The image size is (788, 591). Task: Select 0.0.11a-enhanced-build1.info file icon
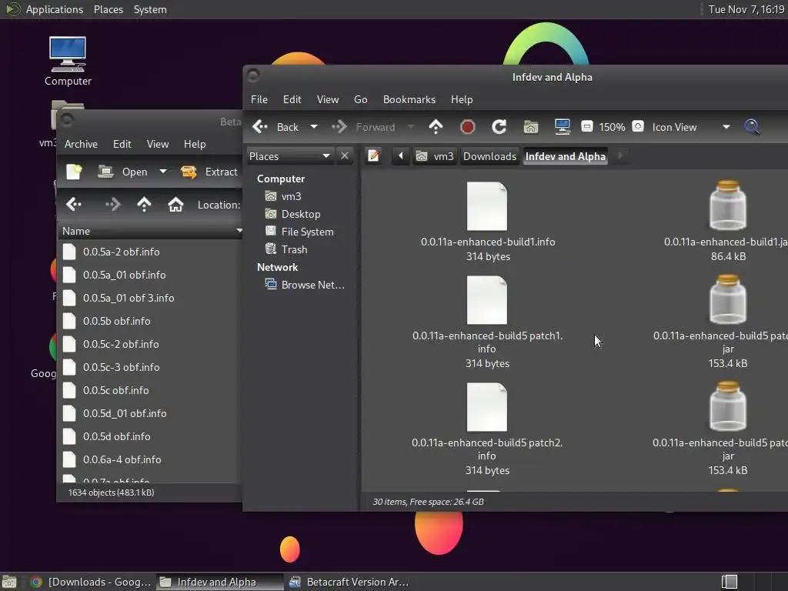pos(487,206)
